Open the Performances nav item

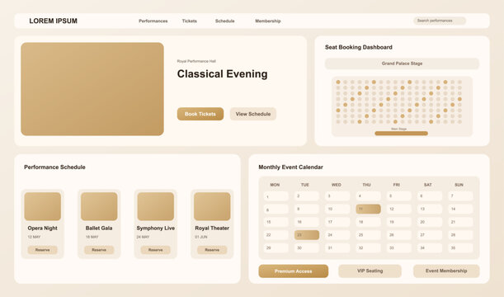click(x=153, y=21)
